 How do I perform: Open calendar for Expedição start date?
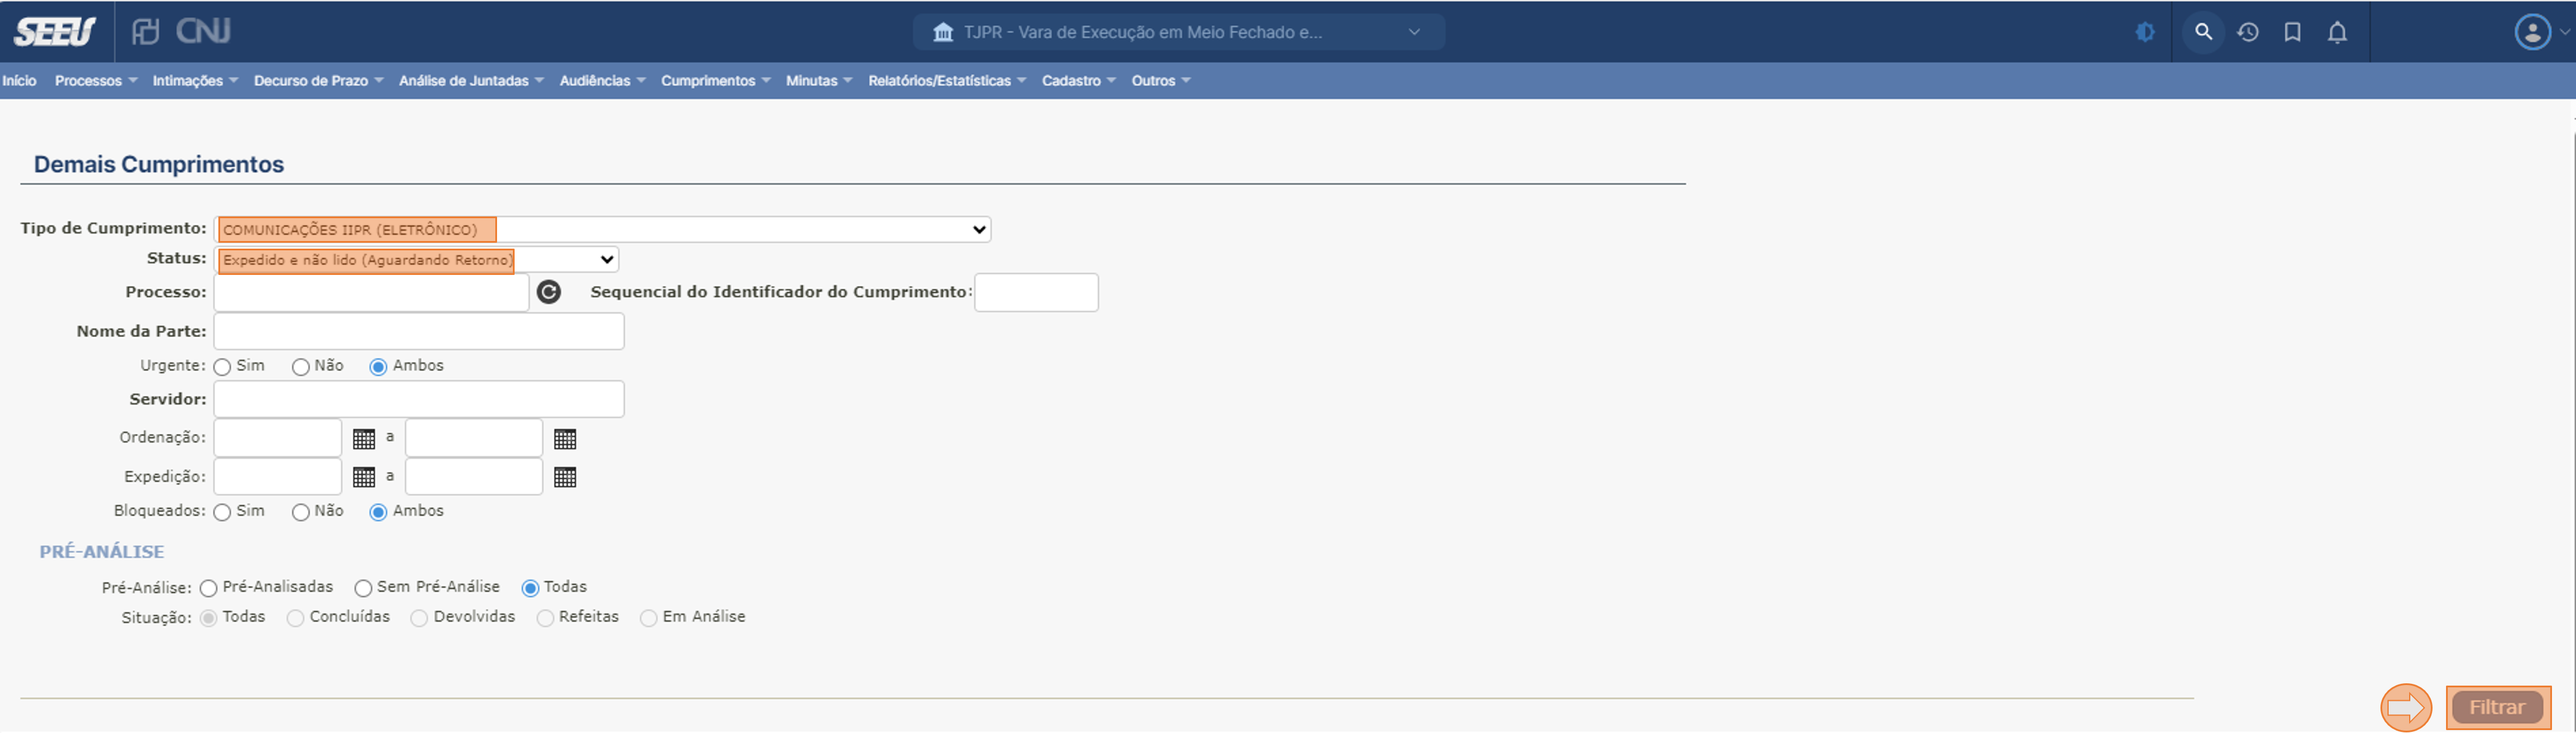[x=364, y=477]
